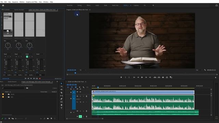
Task: Toggle V1 track eye visibility
Action: [80, 92]
